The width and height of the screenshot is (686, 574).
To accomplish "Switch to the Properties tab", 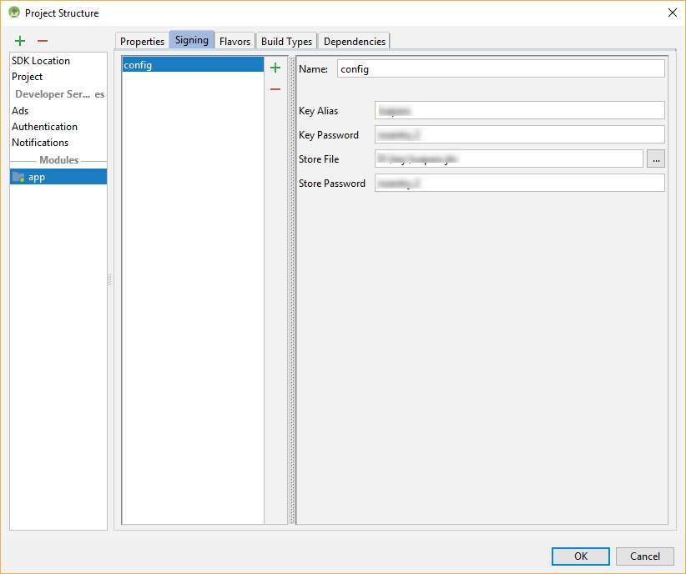I will 142,41.
